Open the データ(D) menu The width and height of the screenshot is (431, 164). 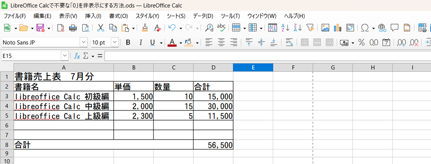pos(203,16)
